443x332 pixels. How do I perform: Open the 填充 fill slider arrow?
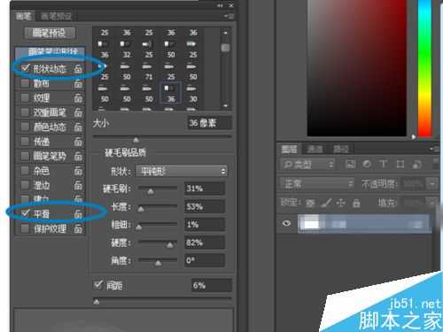point(432,203)
